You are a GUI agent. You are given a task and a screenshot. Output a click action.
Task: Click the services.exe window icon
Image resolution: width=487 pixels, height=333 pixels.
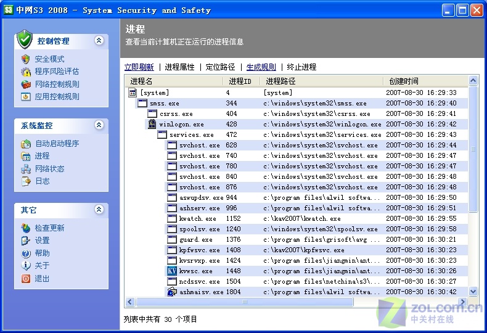click(x=162, y=134)
